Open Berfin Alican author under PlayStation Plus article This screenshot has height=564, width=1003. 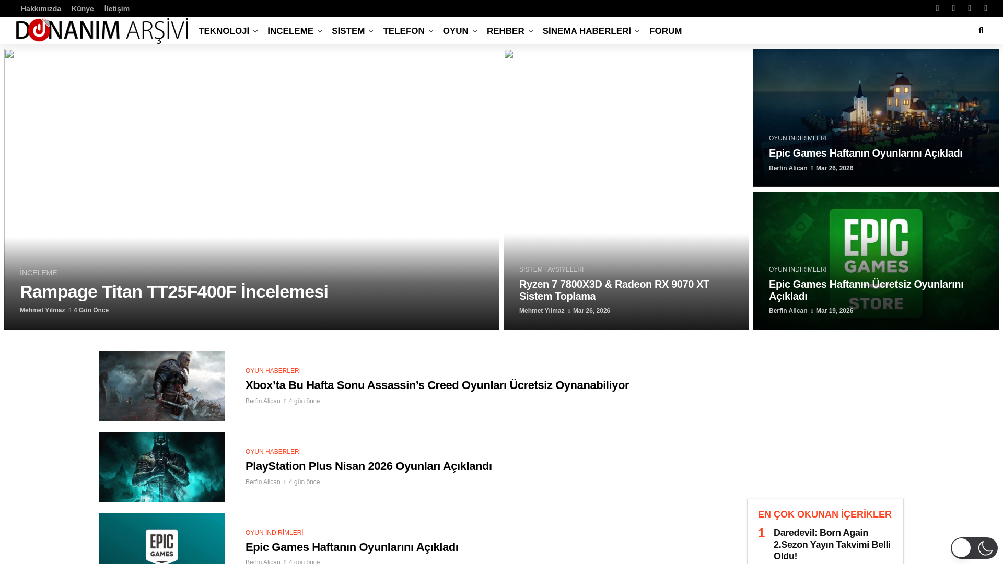point(263,482)
